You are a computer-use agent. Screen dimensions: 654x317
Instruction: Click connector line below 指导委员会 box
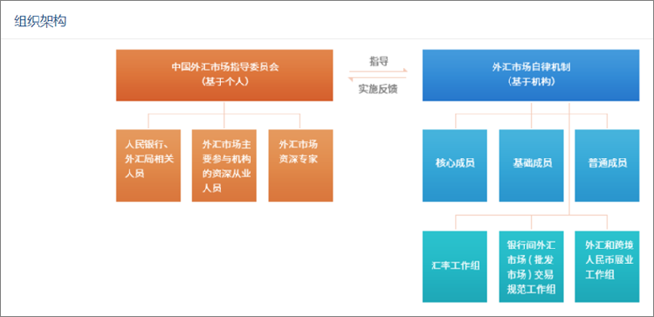tap(224, 107)
